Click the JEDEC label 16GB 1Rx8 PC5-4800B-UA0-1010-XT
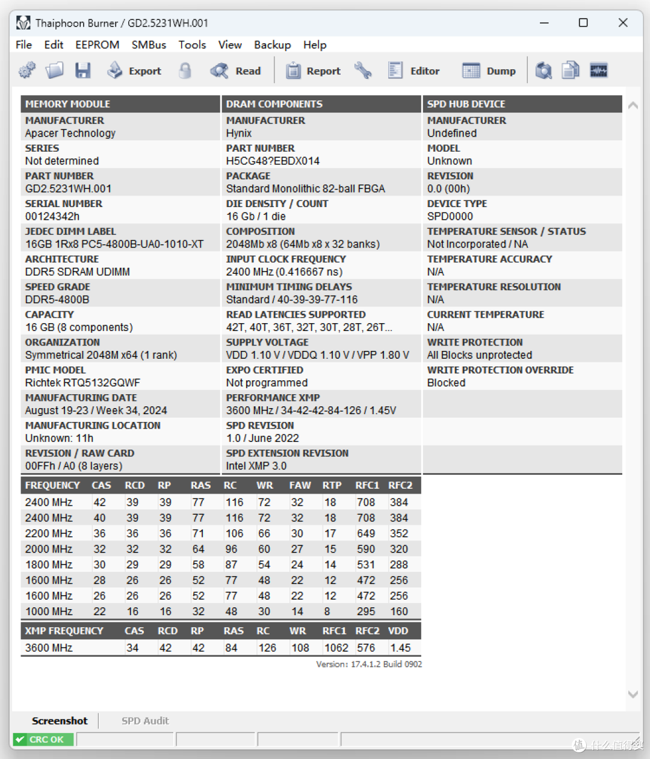 pos(114,244)
